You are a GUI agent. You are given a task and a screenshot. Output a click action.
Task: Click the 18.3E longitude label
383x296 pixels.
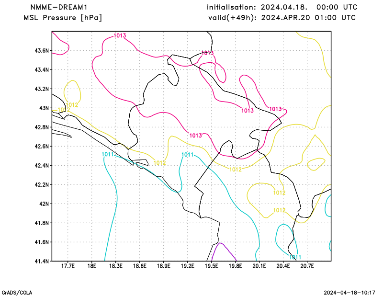coord(116,266)
